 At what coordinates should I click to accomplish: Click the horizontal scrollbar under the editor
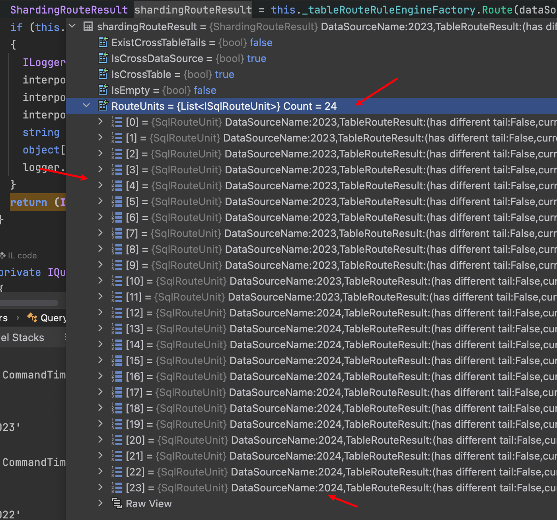pyautogui.click(x=29, y=303)
